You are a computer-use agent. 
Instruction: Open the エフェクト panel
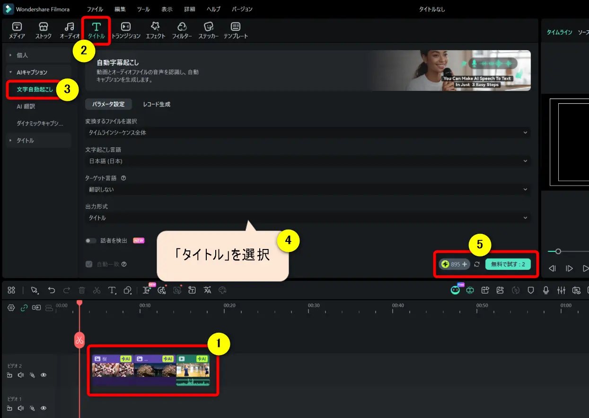155,30
